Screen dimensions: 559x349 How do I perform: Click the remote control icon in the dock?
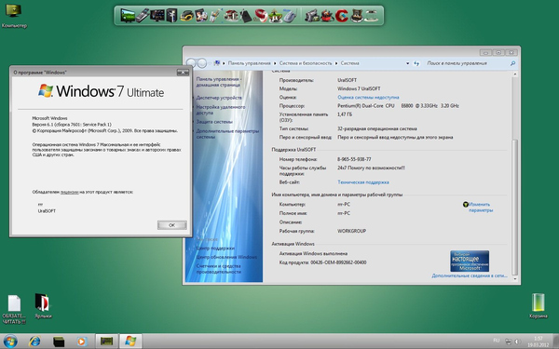click(143, 16)
